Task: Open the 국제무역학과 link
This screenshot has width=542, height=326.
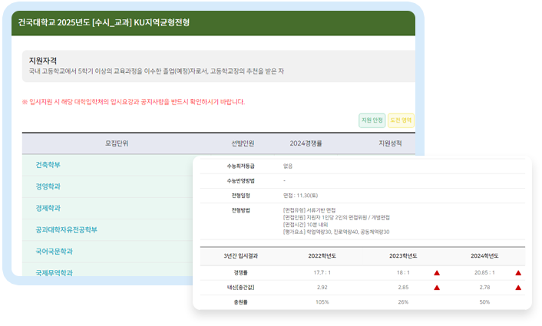Action: pyautogui.click(x=54, y=273)
